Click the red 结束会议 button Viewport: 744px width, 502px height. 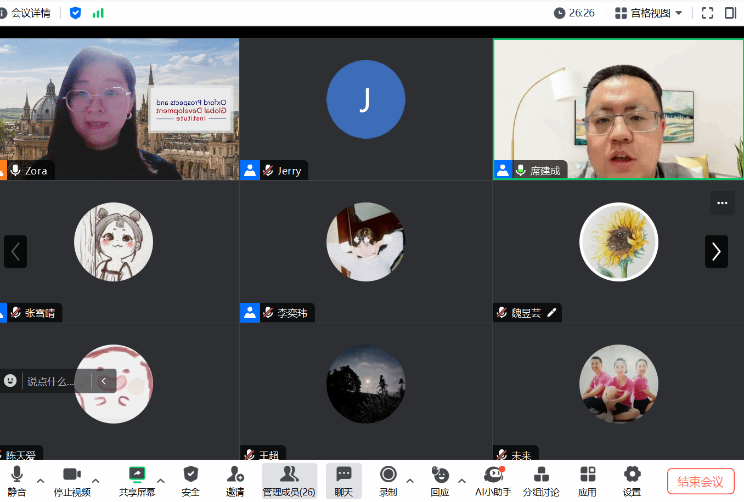pos(700,481)
